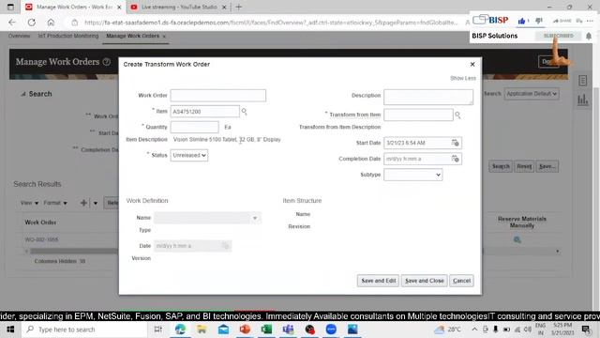Open the analytics chart icon in right sidebar
Viewport: 600px width, 338px height.
(x=583, y=100)
